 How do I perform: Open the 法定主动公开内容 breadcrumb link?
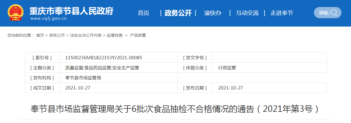pyautogui.click(x=86, y=35)
